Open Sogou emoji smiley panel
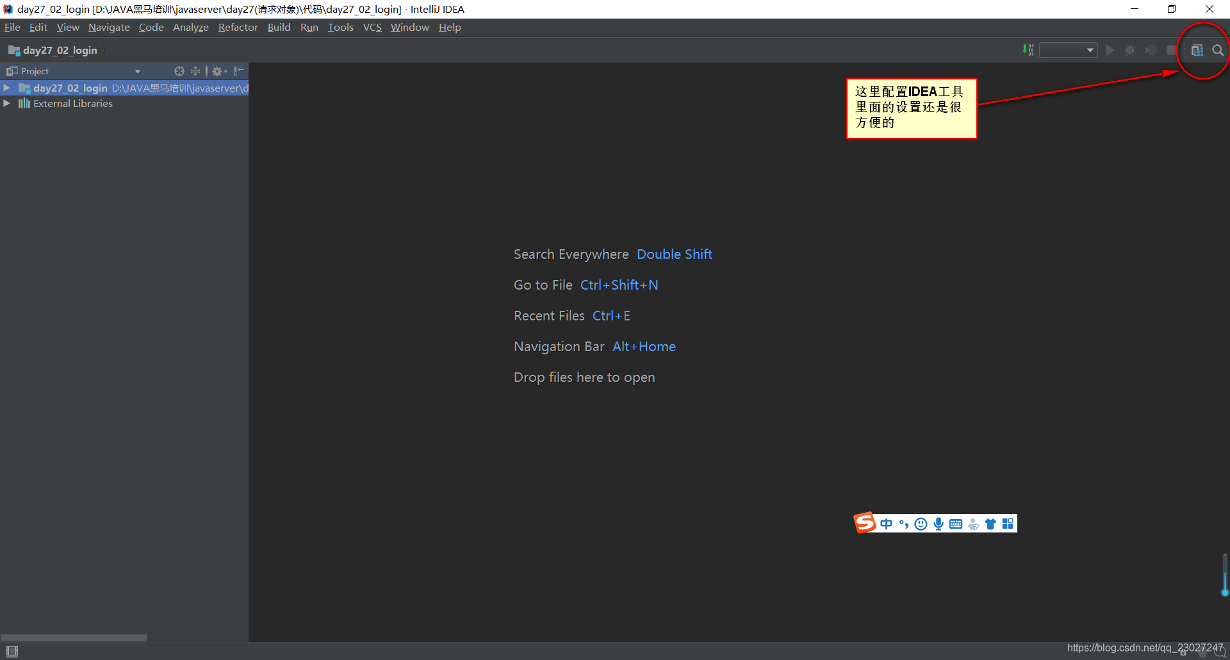The image size is (1230, 660). pyautogui.click(x=921, y=524)
